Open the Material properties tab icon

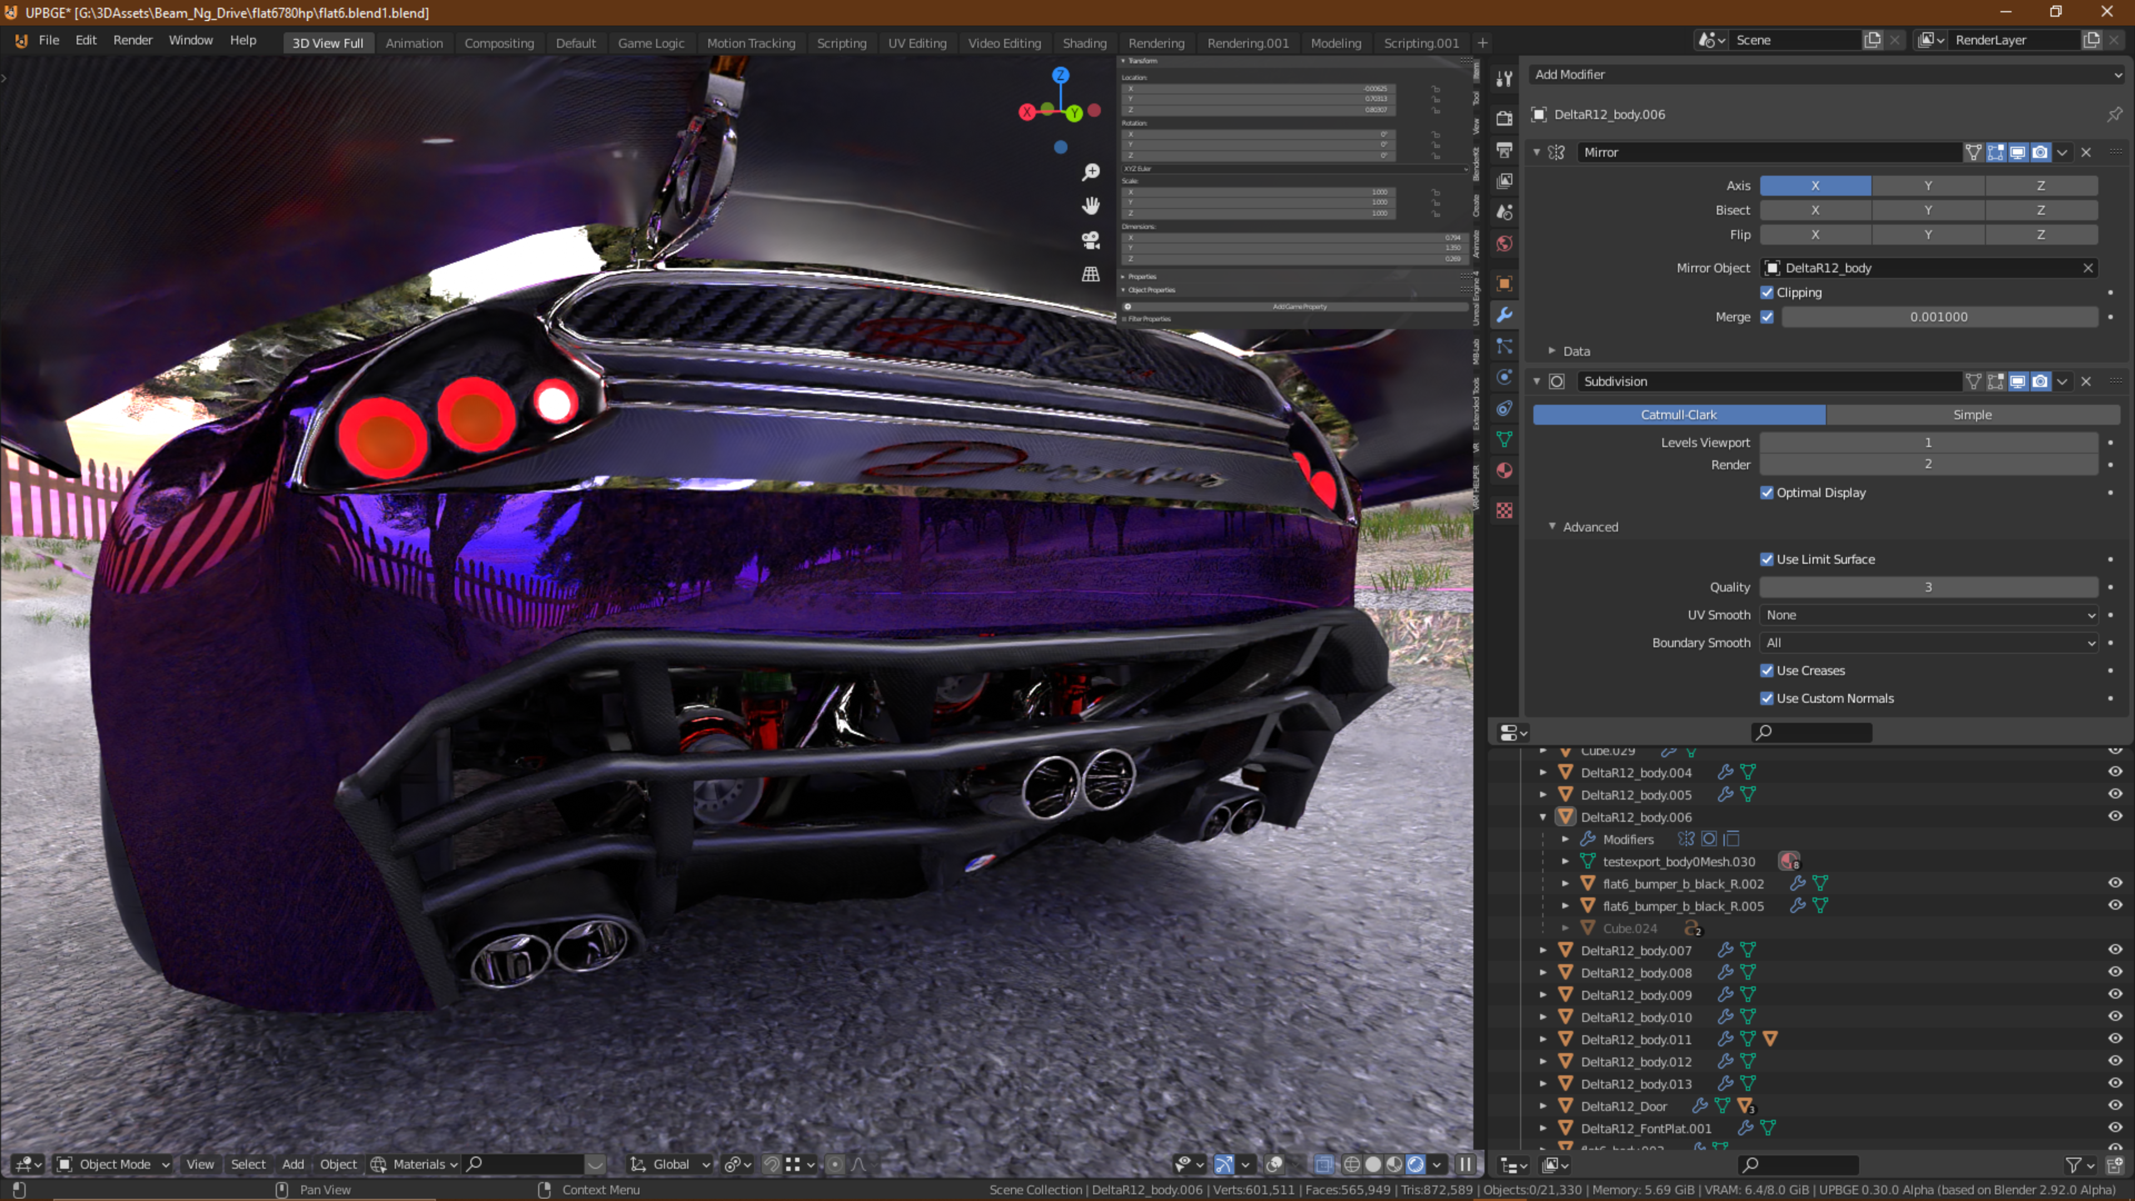point(1505,471)
